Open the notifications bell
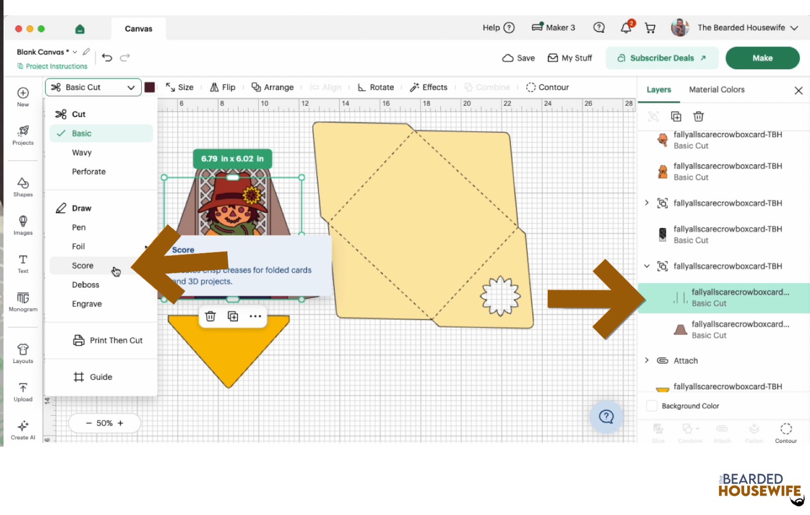The width and height of the screenshot is (810, 515). [626, 28]
